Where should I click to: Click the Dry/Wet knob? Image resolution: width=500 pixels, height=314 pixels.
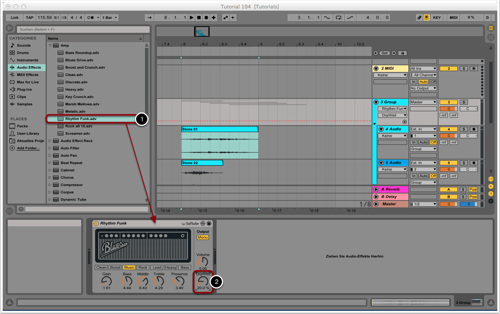tap(203, 281)
